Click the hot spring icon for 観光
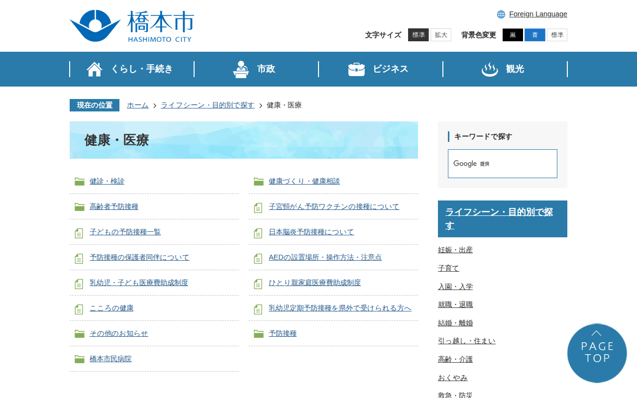The height and width of the screenshot is (398, 637). (x=490, y=69)
